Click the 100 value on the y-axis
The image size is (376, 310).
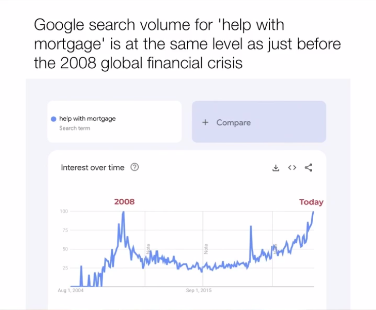pos(64,211)
